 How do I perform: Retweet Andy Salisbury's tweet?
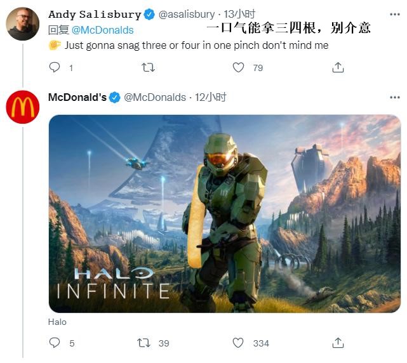coord(148,67)
